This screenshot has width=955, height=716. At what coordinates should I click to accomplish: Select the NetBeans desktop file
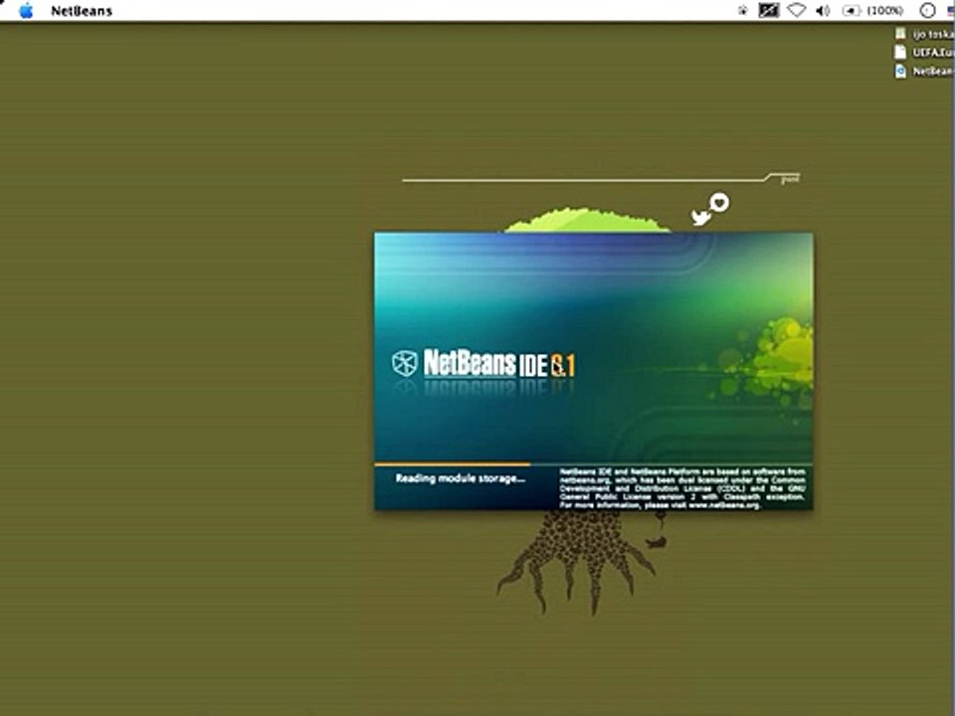[924, 72]
